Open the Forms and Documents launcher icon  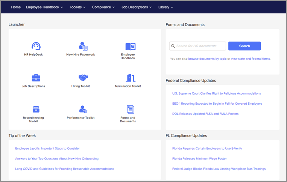(130, 109)
